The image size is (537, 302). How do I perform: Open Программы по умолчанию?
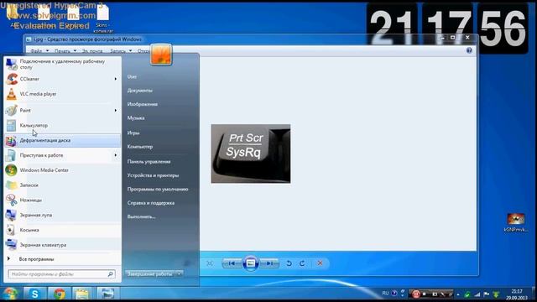point(158,189)
